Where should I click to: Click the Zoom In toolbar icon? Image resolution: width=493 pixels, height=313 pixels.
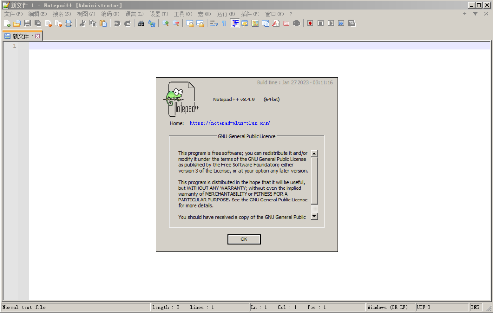[165, 23]
